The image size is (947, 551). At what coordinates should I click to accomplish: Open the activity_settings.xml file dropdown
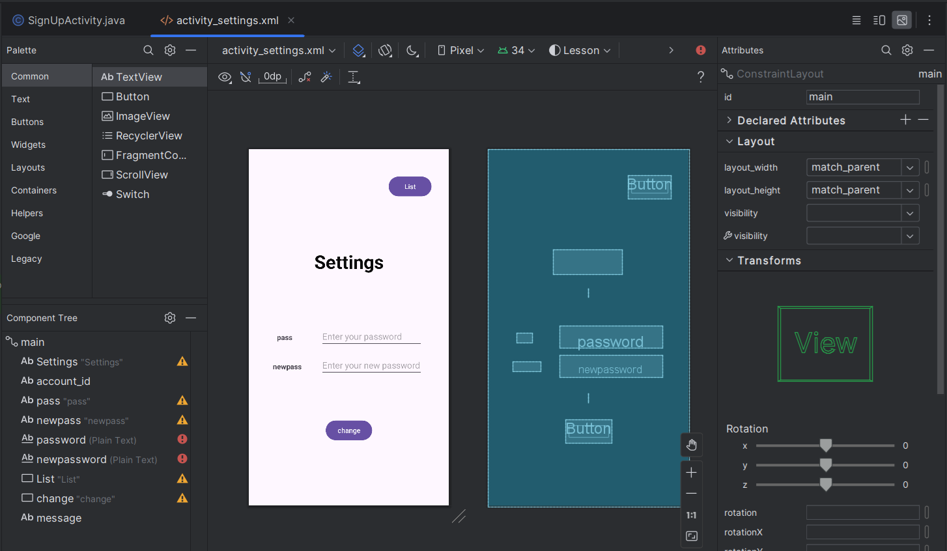(279, 50)
